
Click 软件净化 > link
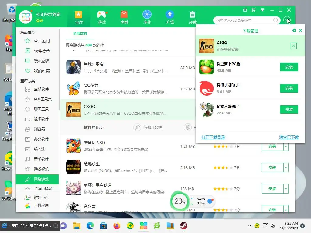click(x=94, y=127)
